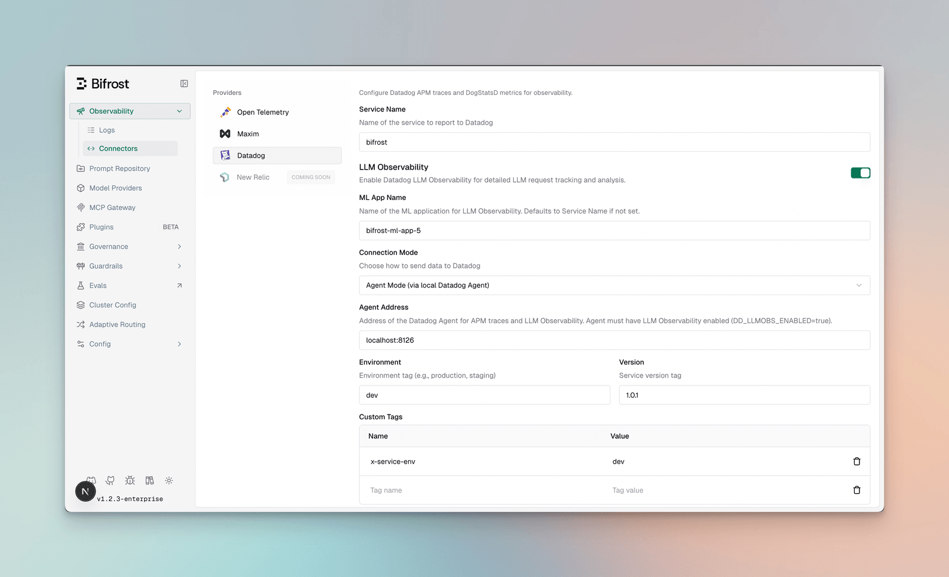Click the Datadog provider logo
The height and width of the screenshot is (577, 949).
(x=225, y=155)
